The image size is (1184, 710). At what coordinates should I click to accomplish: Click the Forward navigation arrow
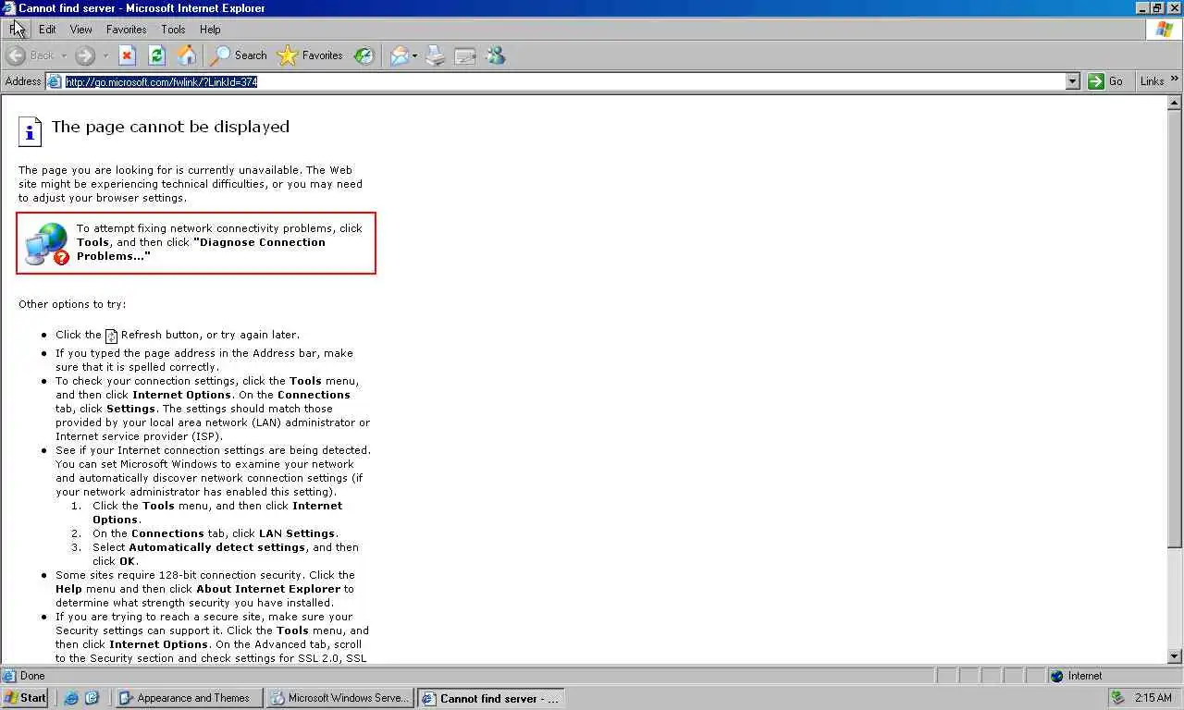(x=85, y=55)
